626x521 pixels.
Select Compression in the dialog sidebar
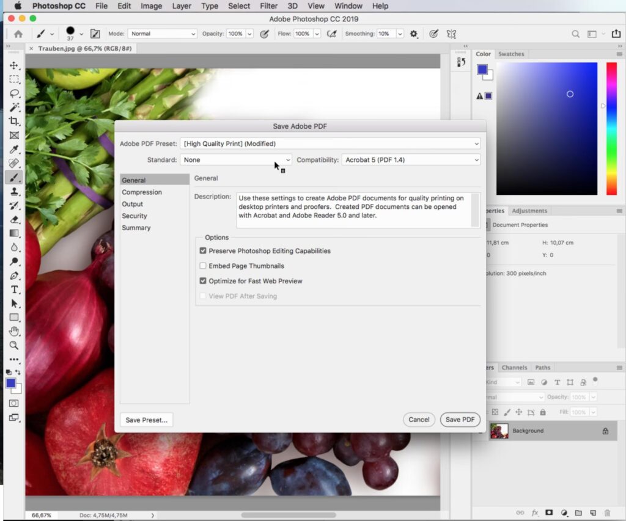[x=142, y=192]
